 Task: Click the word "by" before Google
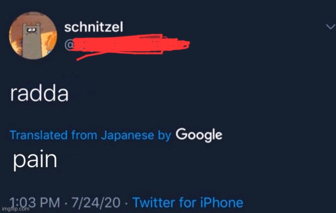(x=164, y=134)
